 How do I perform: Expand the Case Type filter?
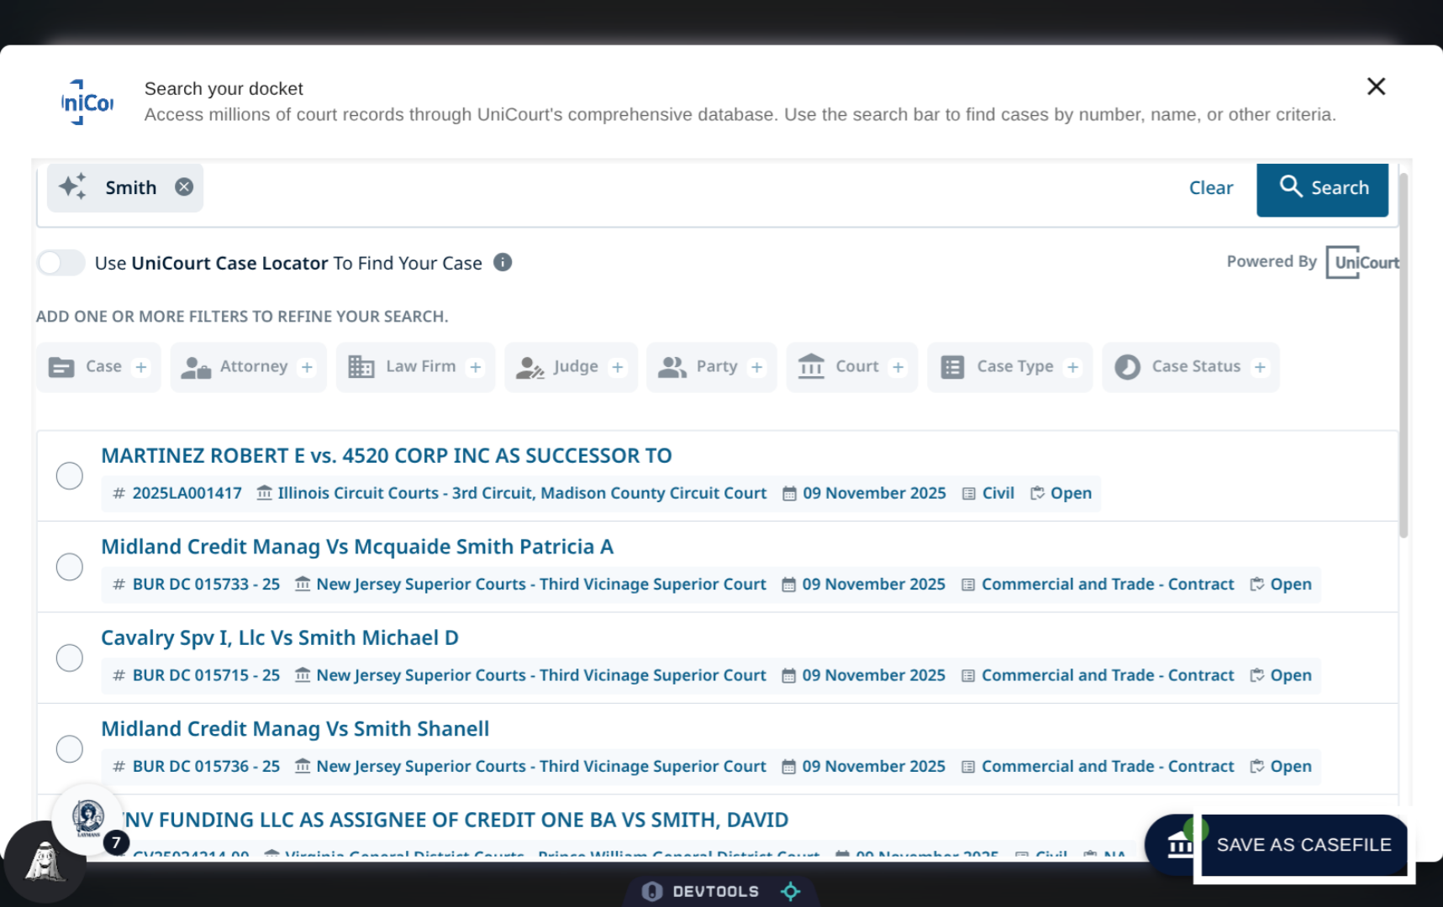(1073, 366)
